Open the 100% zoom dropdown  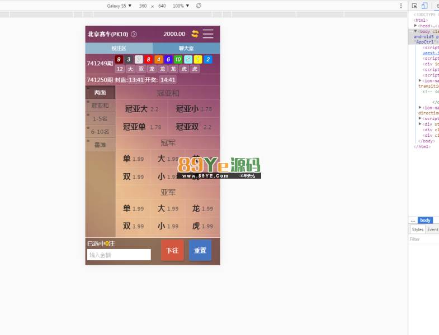pos(181,6)
